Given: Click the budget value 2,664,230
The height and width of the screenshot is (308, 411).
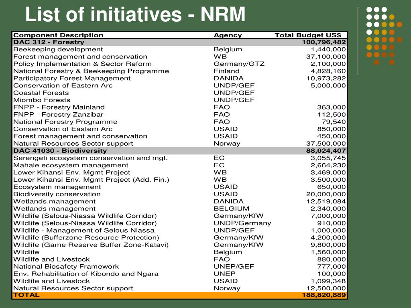Looking at the screenshot, I should pyautogui.click(x=328, y=165).
